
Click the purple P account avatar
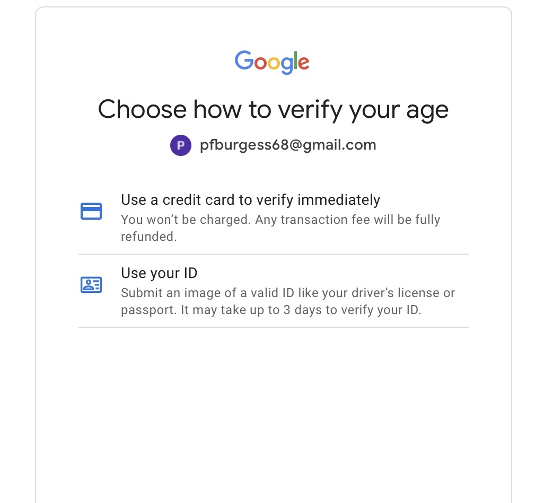coord(180,145)
